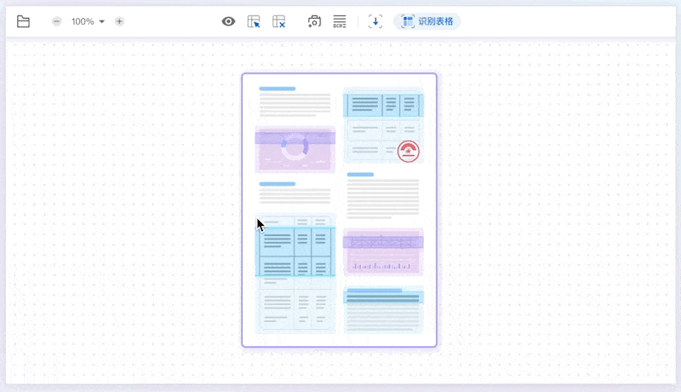Zoom in with the plus button

tap(119, 21)
